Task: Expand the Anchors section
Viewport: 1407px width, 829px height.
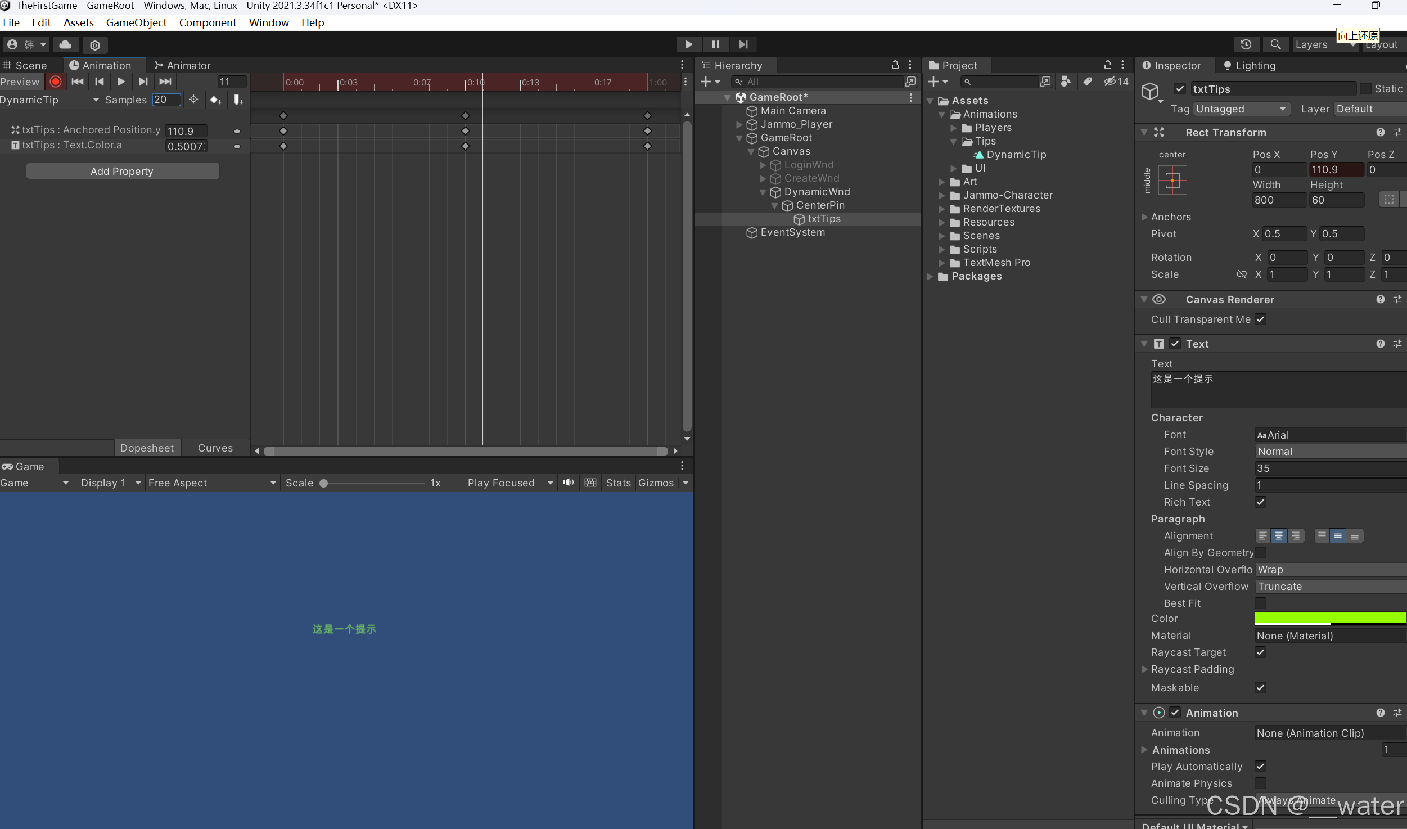Action: click(x=1144, y=217)
